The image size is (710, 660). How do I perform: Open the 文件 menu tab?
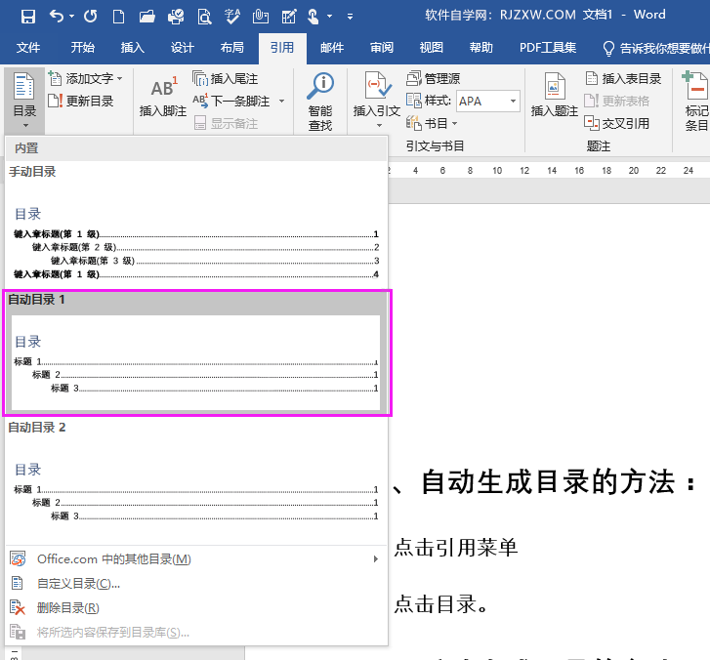(28, 48)
